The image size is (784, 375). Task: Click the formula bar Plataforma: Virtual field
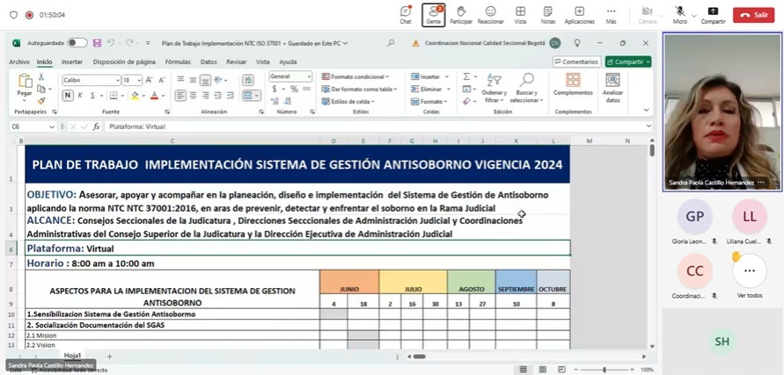pos(377,126)
